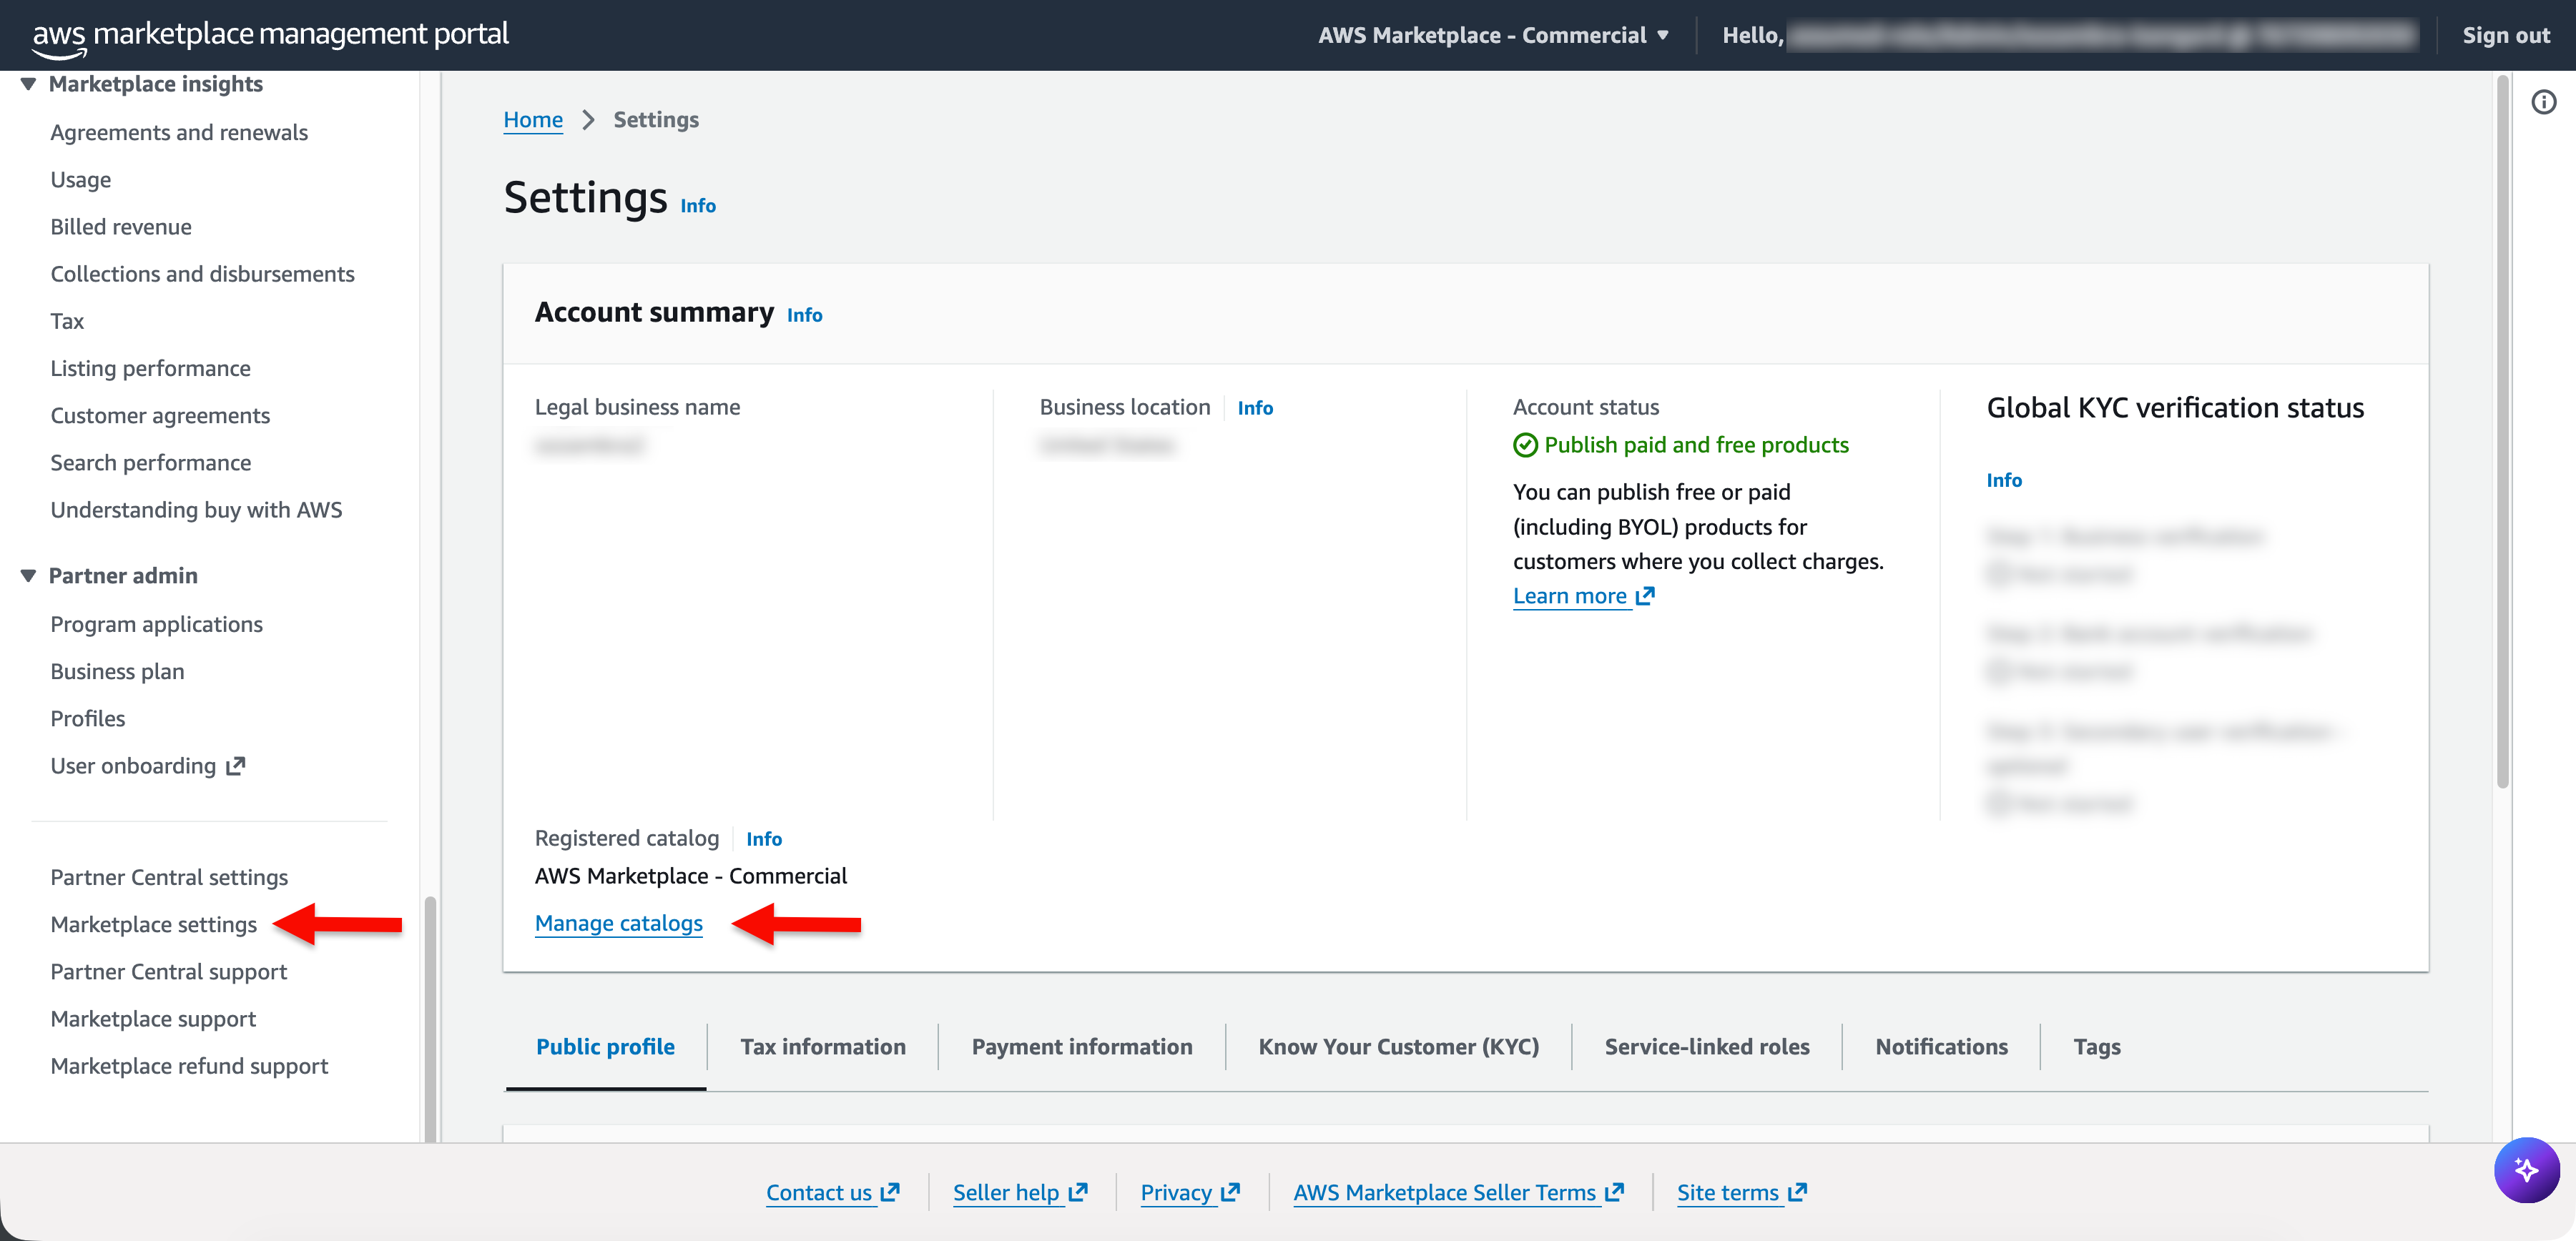Open Profiles in sidebar
The height and width of the screenshot is (1241, 2576).
click(x=88, y=718)
